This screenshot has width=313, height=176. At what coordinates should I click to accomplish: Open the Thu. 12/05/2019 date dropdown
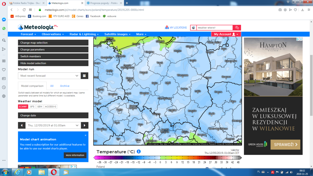(53, 126)
